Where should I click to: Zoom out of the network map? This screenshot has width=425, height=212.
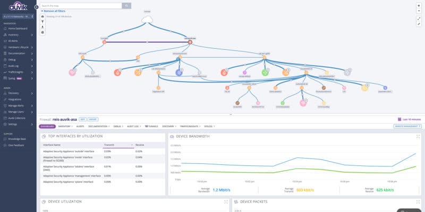pos(419,11)
